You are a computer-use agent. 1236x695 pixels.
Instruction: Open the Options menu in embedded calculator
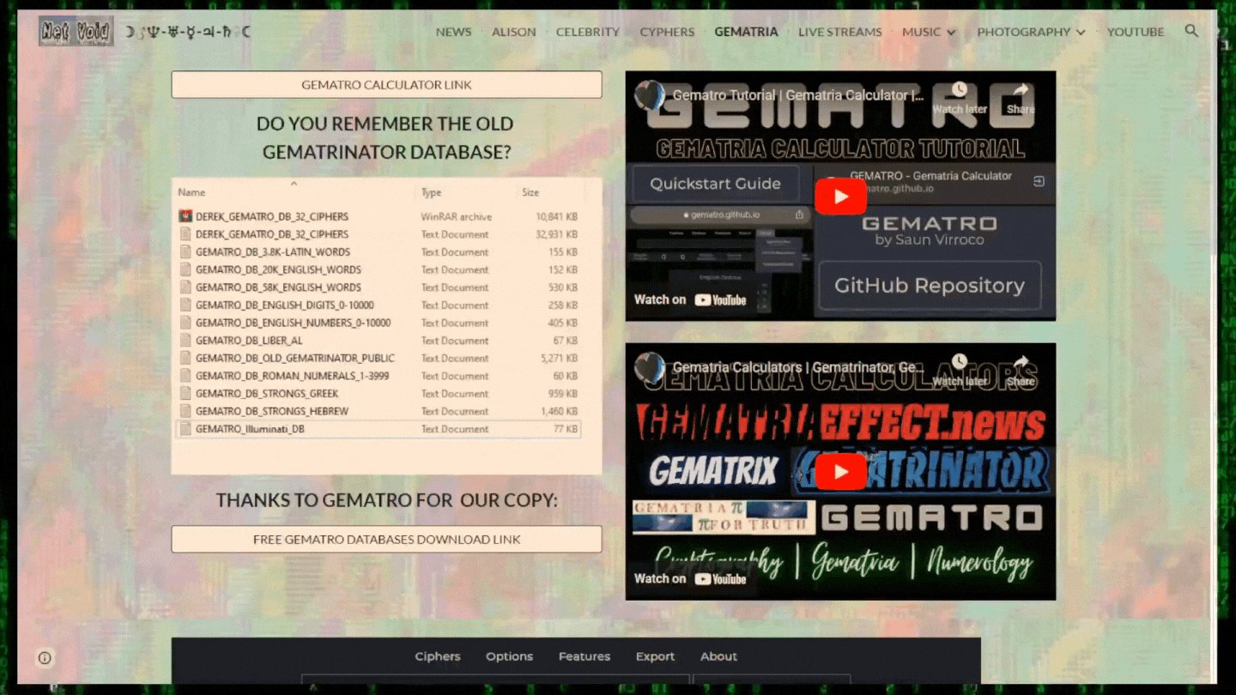click(509, 656)
